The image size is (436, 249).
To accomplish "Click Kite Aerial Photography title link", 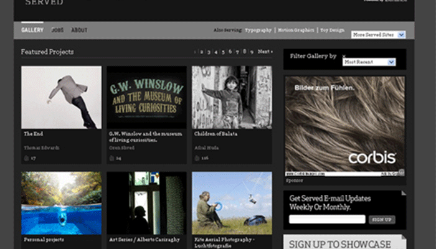I will 224,242.
